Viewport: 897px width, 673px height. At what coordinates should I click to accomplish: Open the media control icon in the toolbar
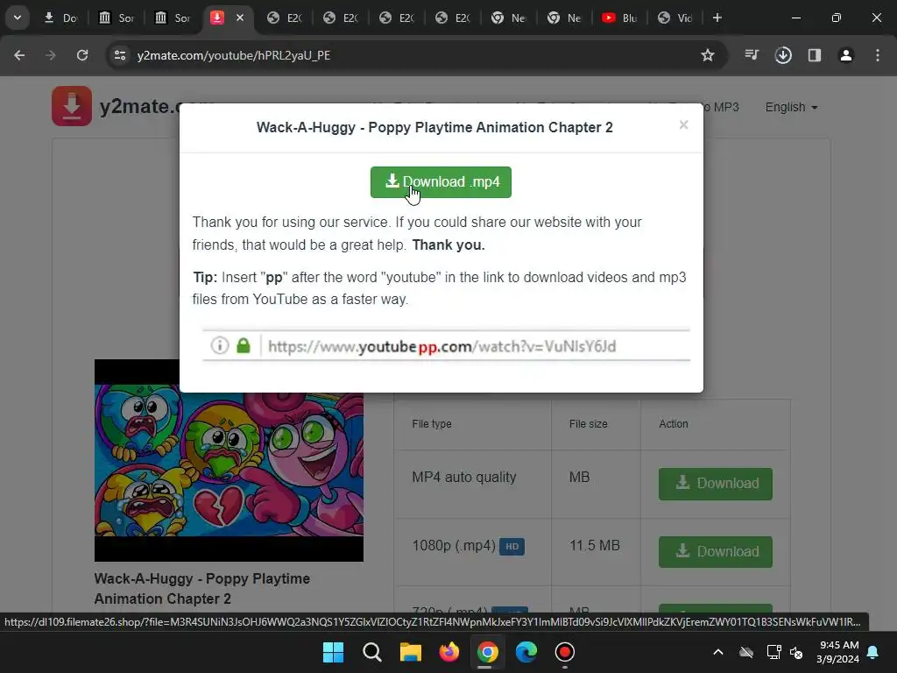pyautogui.click(x=752, y=55)
